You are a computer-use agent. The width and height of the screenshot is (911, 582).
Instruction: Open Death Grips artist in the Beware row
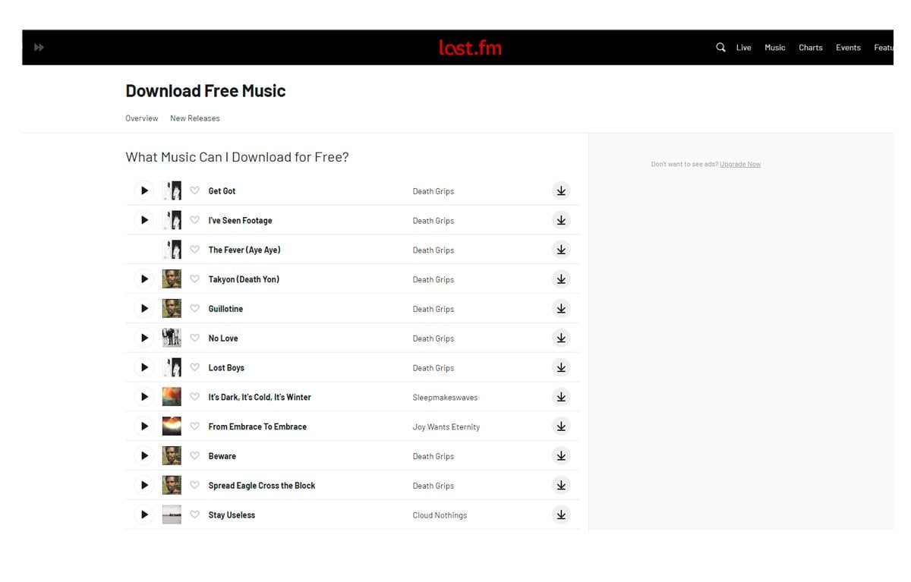[x=433, y=457]
